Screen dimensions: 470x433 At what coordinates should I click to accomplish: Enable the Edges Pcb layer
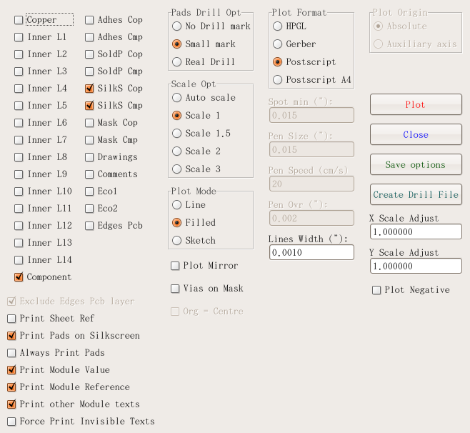89,226
